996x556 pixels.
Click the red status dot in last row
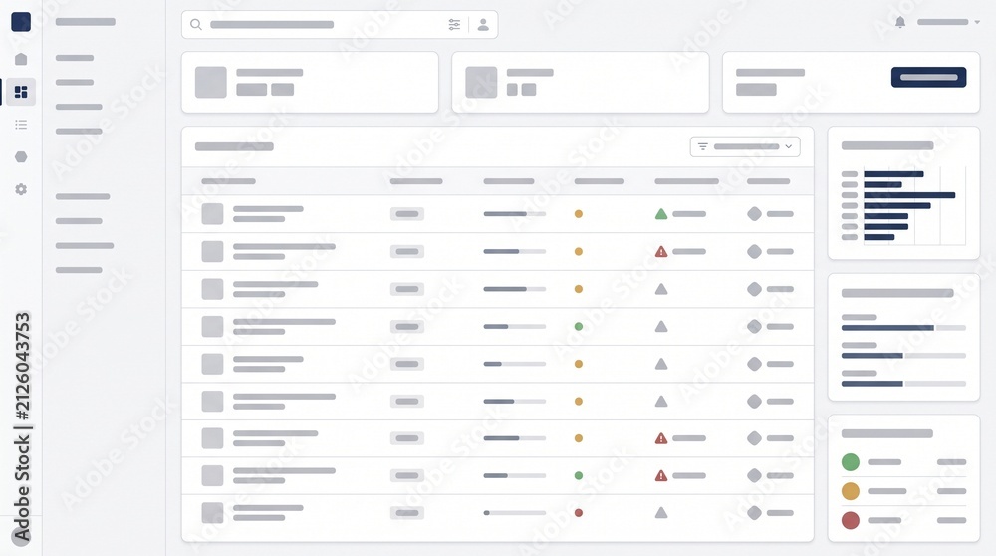pyautogui.click(x=578, y=513)
